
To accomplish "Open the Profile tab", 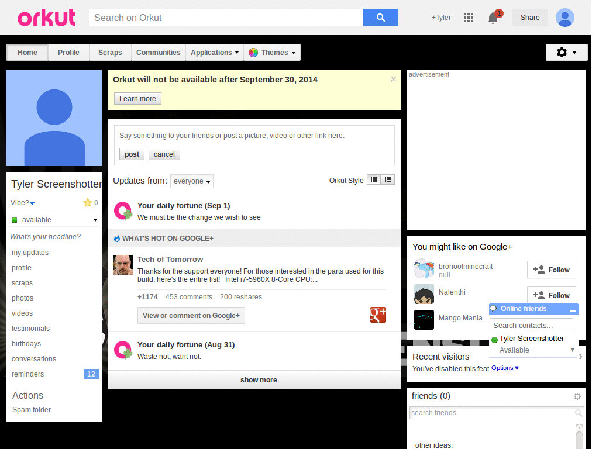I will (69, 52).
